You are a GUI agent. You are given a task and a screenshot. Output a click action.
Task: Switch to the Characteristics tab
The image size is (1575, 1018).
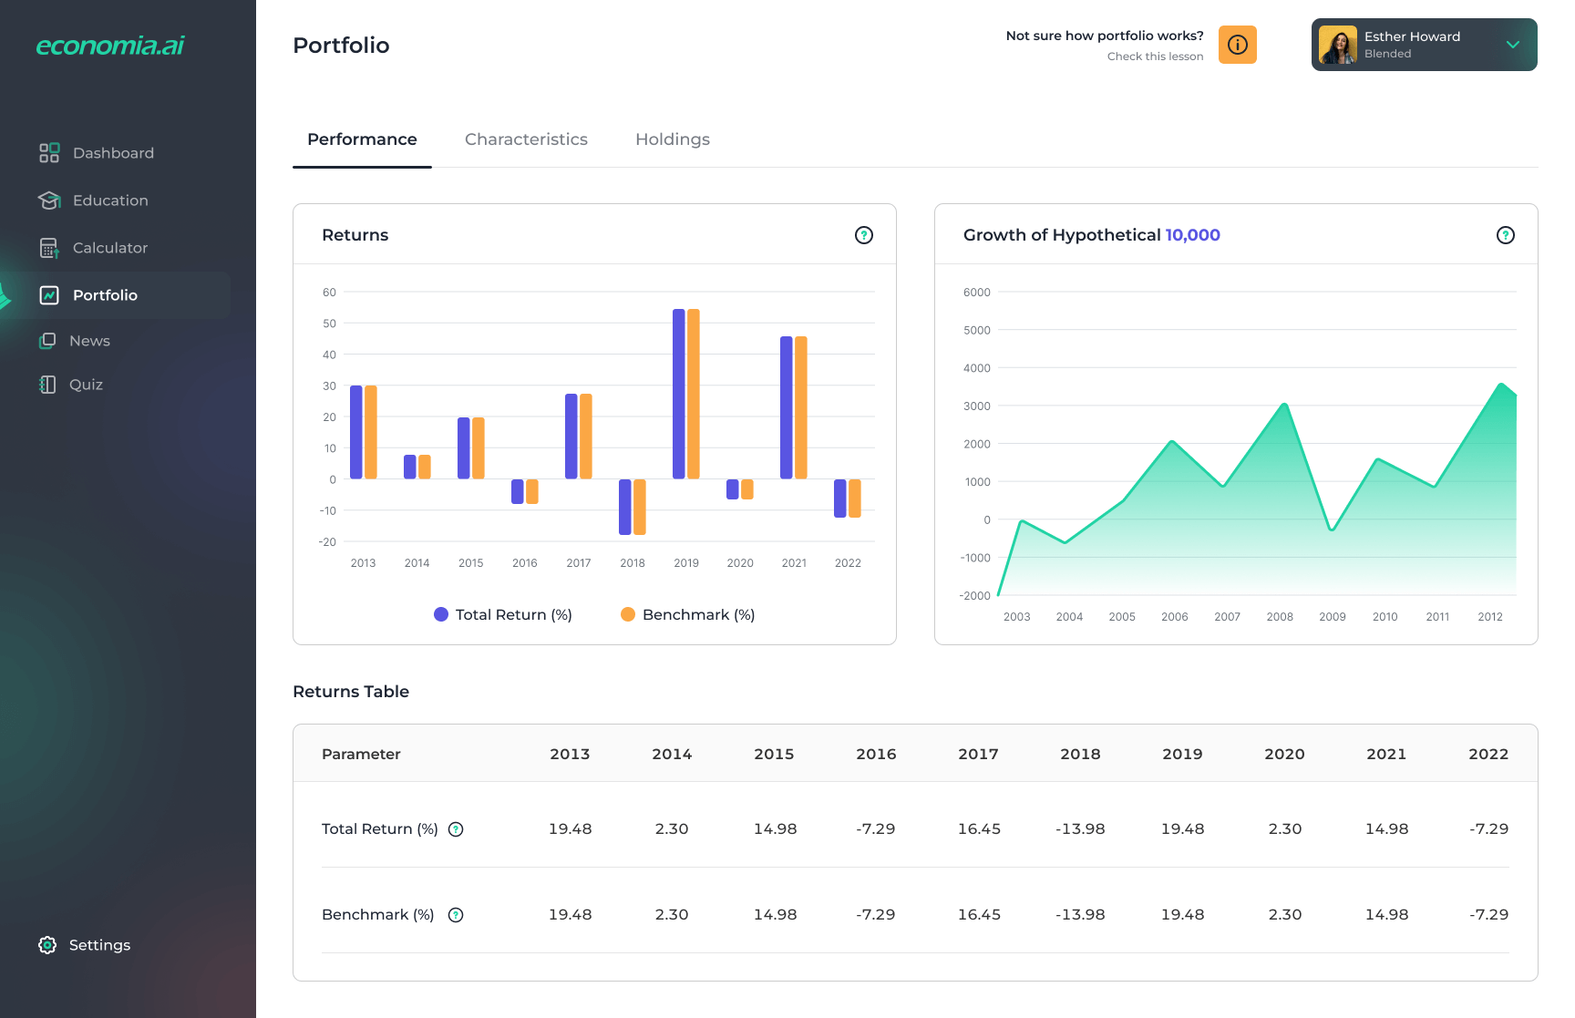coord(526,139)
